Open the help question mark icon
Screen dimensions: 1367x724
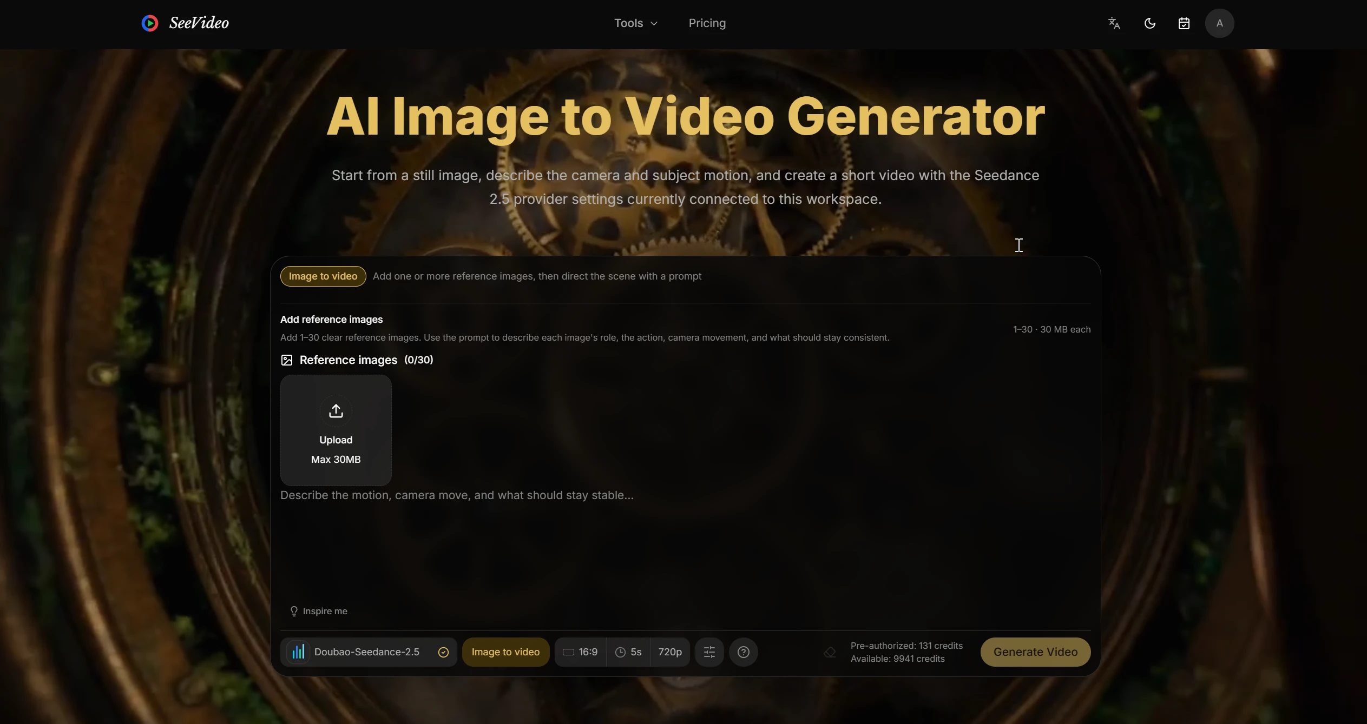coord(744,652)
